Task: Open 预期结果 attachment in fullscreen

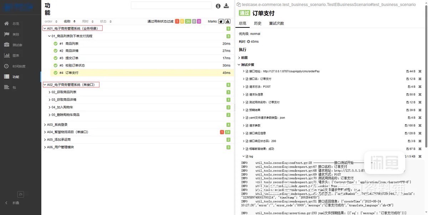Action: (420, 110)
